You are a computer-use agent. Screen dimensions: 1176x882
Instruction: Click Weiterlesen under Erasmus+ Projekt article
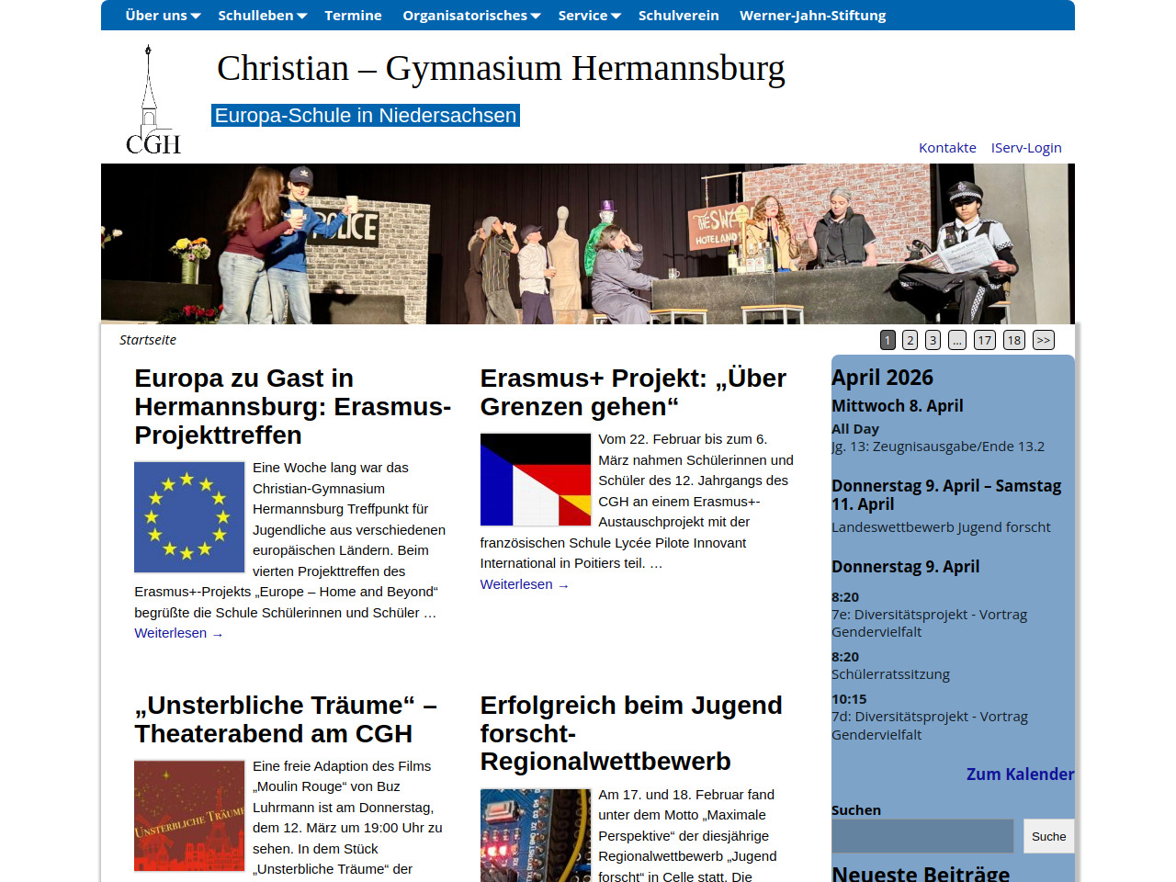coord(524,584)
